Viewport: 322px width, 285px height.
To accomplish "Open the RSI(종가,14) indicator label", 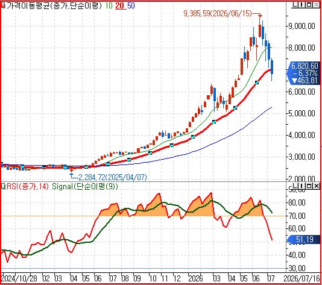I will 28,186.
